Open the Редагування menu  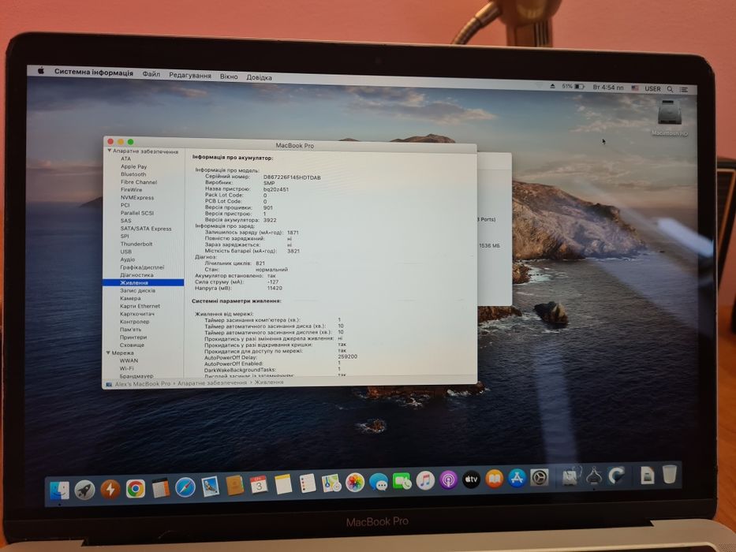point(190,75)
